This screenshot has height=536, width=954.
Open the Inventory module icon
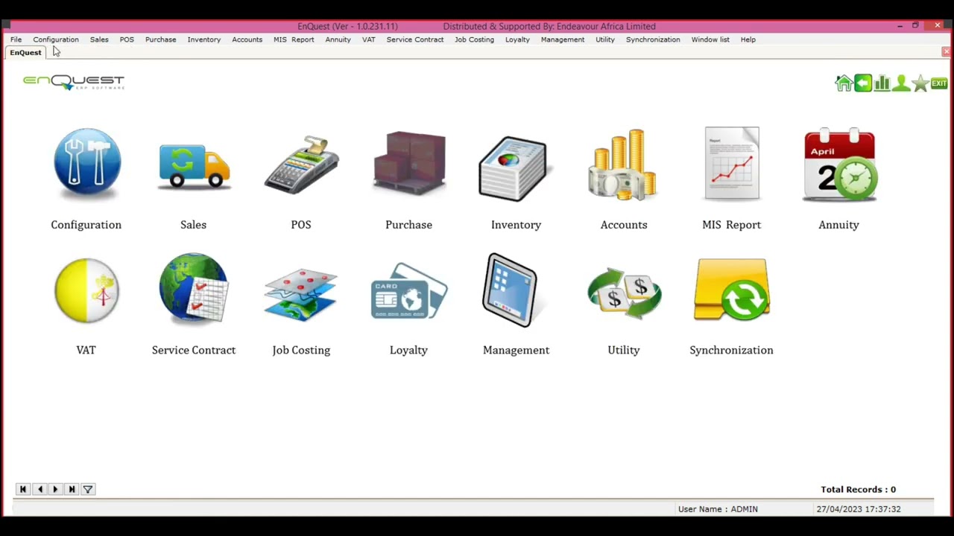point(514,168)
